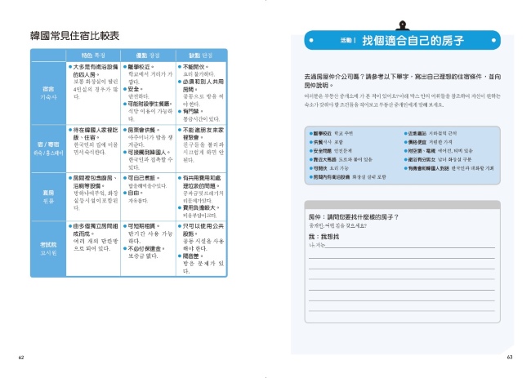Click page number 62

click(x=21, y=358)
